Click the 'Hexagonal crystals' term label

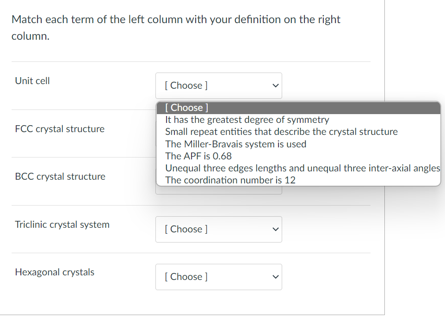coord(55,272)
